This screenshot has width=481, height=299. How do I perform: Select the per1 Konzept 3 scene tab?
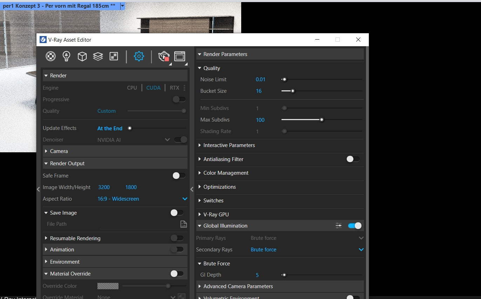(59, 6)
